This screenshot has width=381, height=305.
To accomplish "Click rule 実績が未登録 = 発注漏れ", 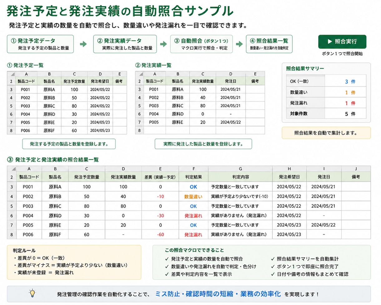I will pos(43,272).
